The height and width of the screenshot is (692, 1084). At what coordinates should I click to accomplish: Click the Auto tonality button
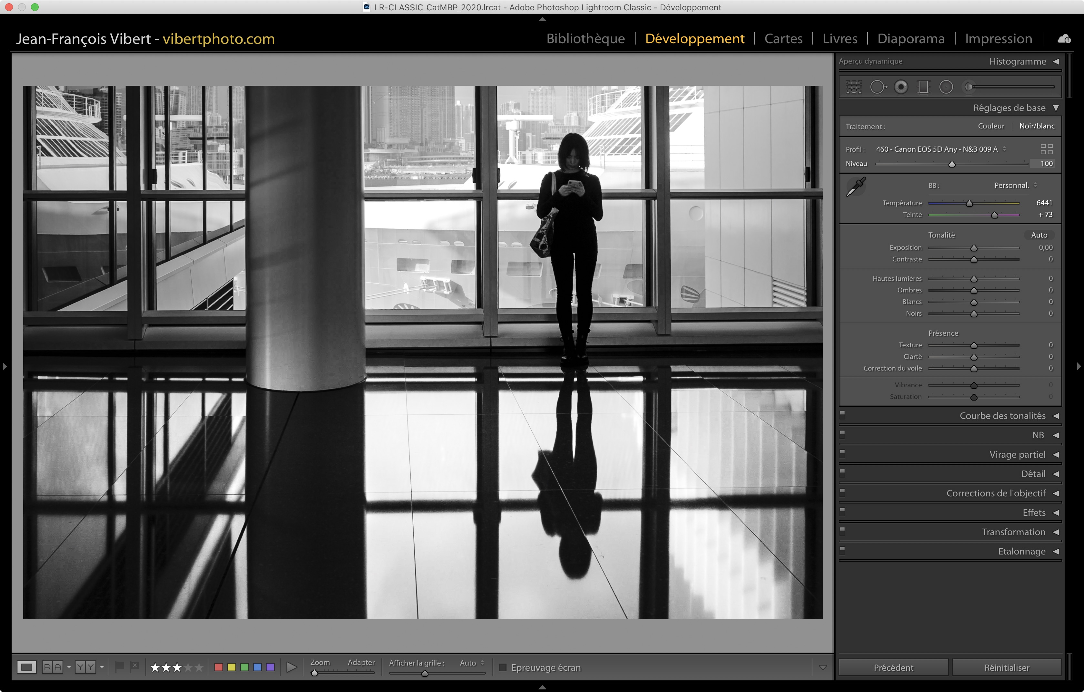1039,235
